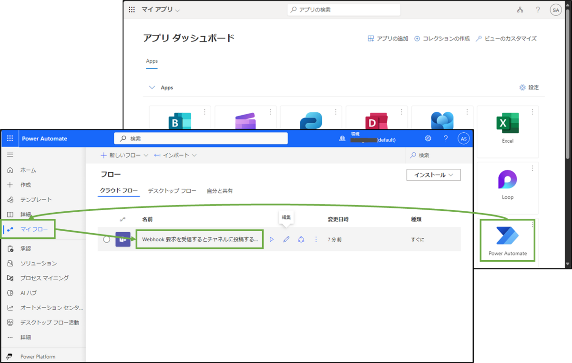Open more options on the Excel tile

click(x=532, y=112)
